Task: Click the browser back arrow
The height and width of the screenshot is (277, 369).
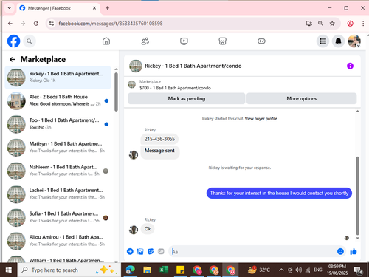Action: (10, 24)
